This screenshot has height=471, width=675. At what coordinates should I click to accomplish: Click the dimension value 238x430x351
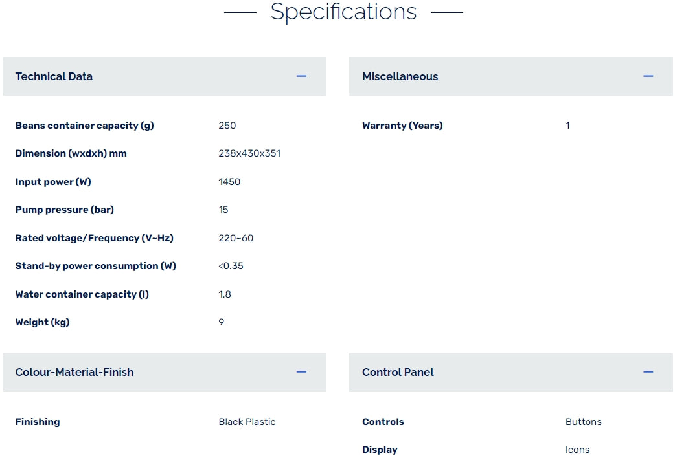[x=249, y=153]
